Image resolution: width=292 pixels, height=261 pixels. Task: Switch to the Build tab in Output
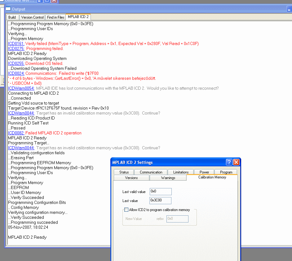(x=12, y=17)
